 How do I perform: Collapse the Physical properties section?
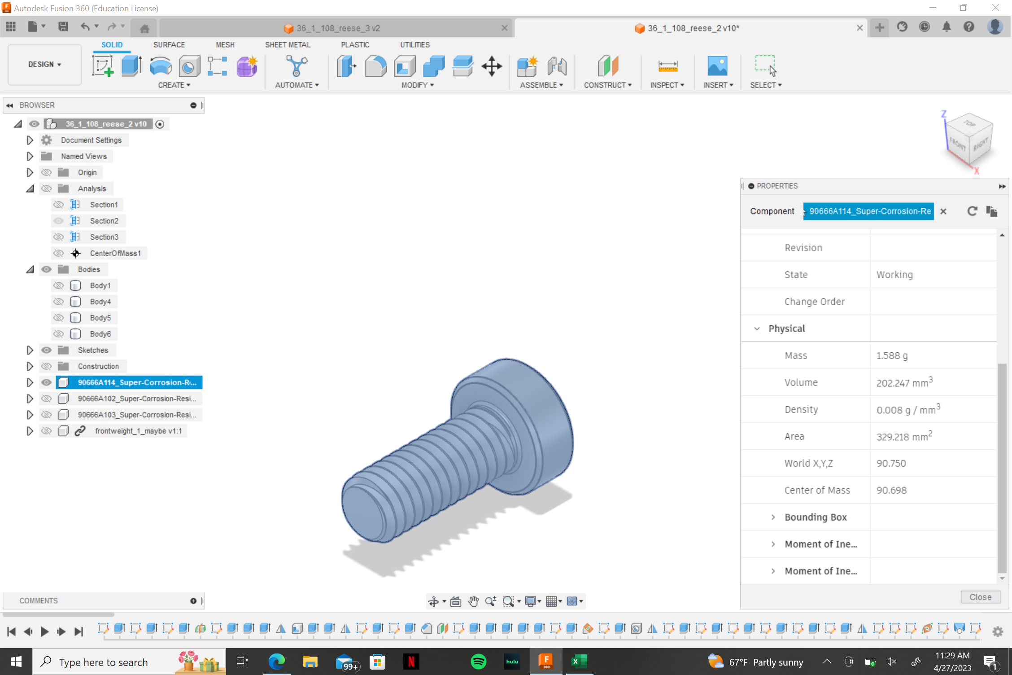click(757, 328)
